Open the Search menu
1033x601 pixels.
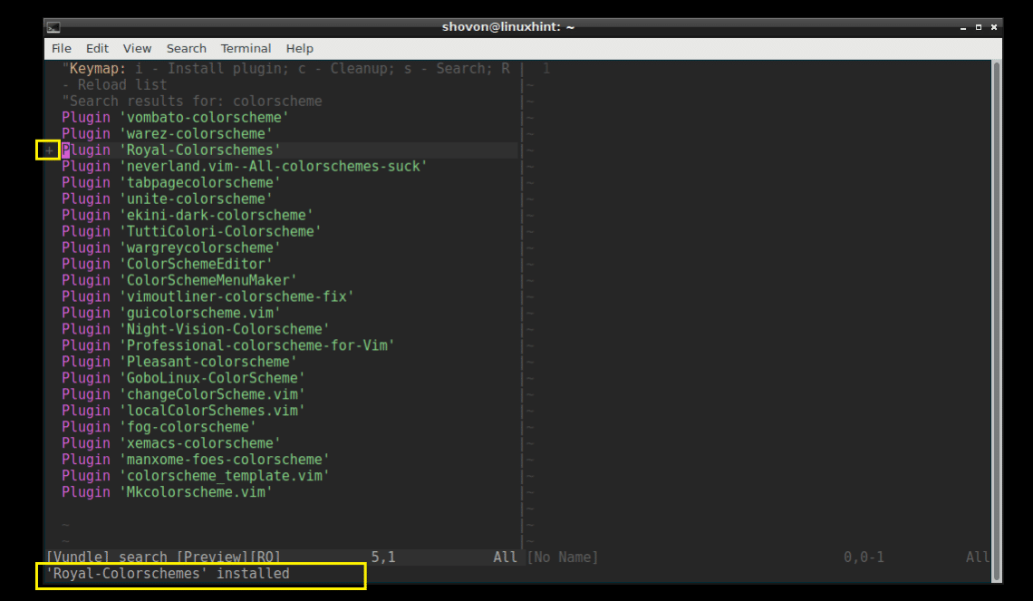[x=187, y=48]
